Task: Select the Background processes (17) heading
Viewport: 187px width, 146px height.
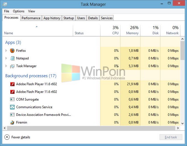Action: (x=31, y=76)
